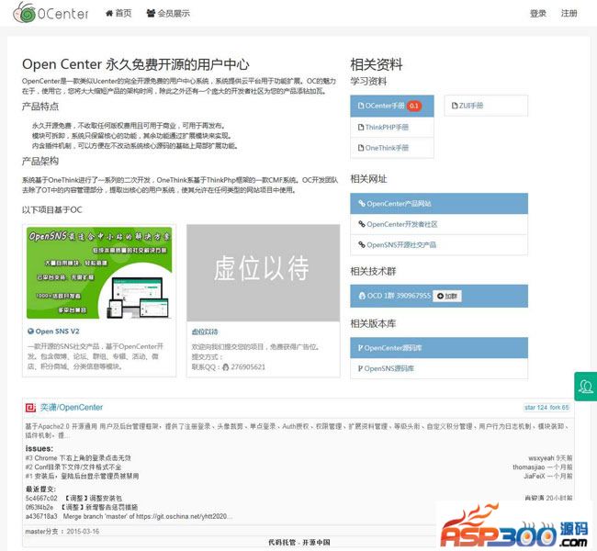Click the QQ number 276905621
Viewport: 597px width, 551px height.
tap(248, 367)
